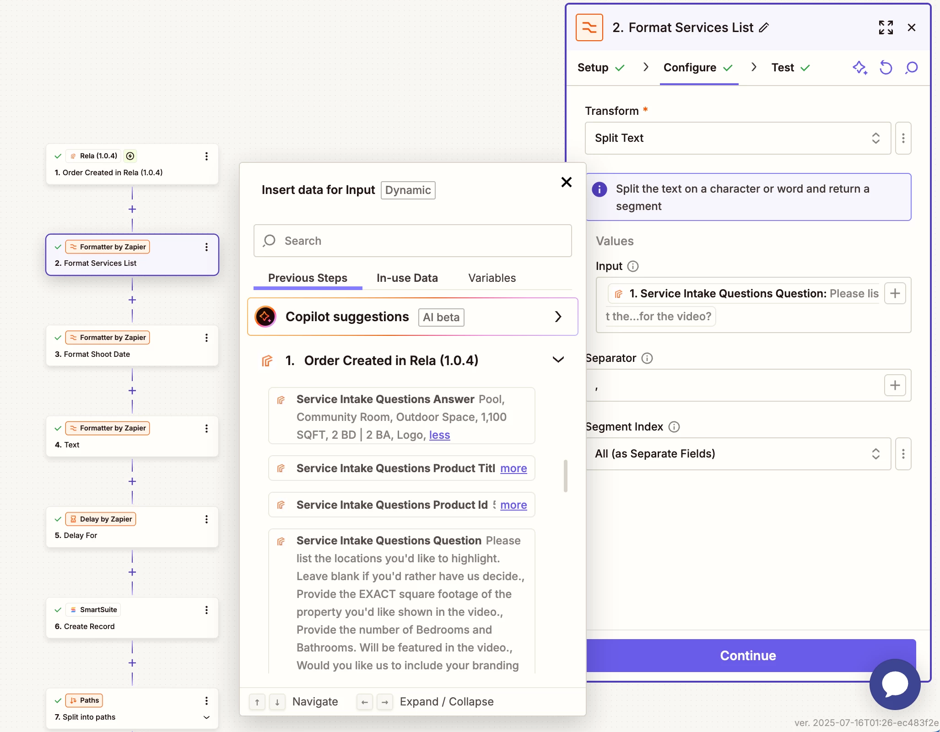
Task: Click the navigate down arrow key hint
Action: pos(277,702)
